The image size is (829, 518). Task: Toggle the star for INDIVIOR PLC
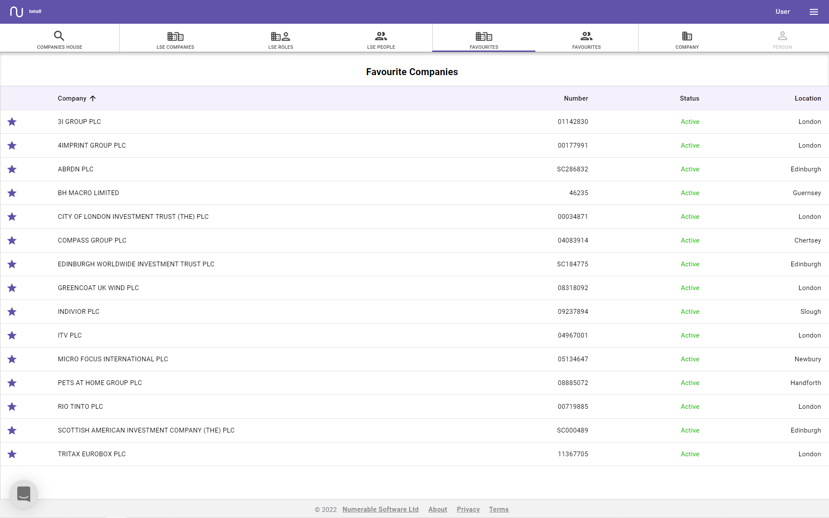click(12, 312)
